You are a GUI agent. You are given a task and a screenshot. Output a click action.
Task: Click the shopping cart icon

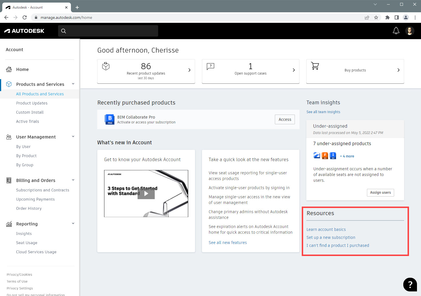point(315,66)
